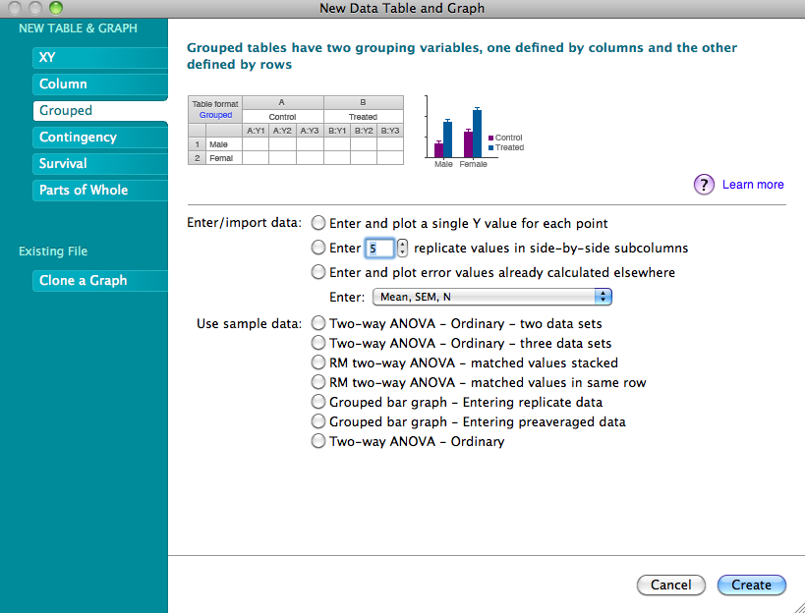Click the replicate values number field
805x613 pixels.
379,248
